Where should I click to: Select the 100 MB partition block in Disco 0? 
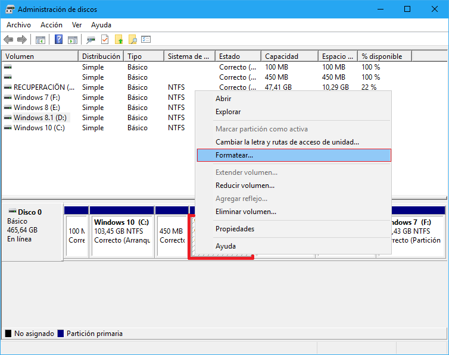(x=76, y=236)
